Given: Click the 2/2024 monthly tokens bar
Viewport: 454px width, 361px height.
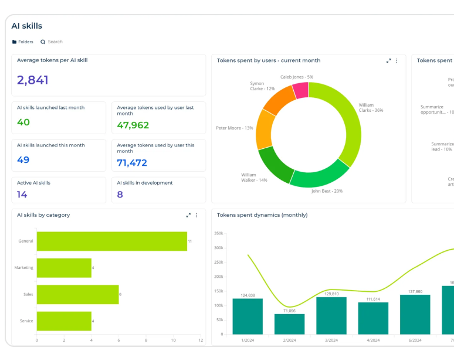Looking at the screenshot, I should [289, 323].
